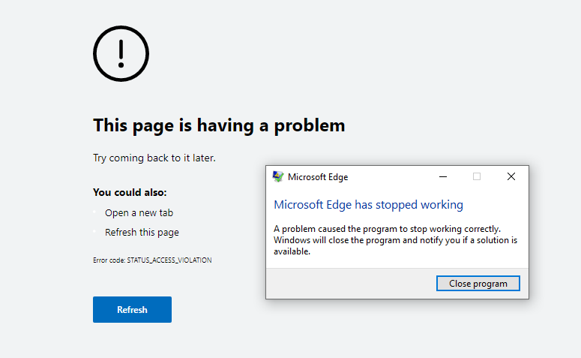The height and width of the screenshot is (358, 581).
Task: Click the greyed-out maximize box in dialog
Action: point(477,176)
